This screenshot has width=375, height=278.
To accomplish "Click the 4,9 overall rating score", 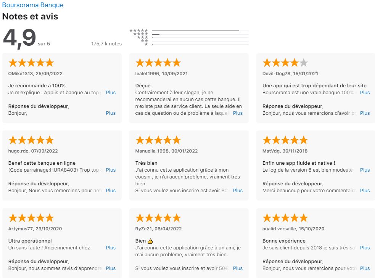I will (x=19, y=38).
